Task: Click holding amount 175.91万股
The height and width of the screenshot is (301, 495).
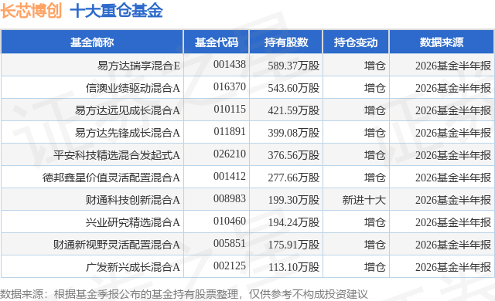Action: [294, 245]
